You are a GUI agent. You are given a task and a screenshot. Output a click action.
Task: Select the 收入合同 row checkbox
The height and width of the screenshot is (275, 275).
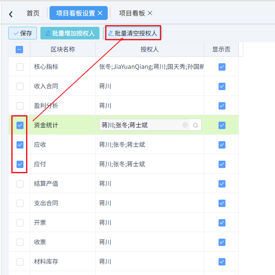[x=20, y=86]
